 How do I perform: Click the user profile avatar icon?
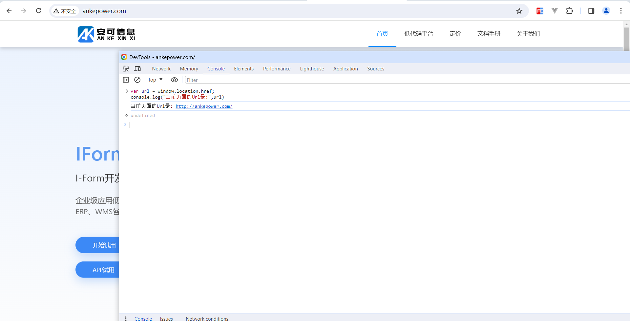[x=606, y=11]
